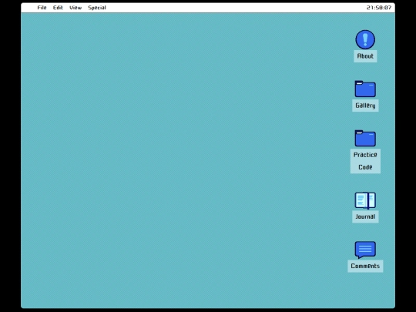The image size is (416, 312).
Task: Open the View menu
Action: (75, 8)
